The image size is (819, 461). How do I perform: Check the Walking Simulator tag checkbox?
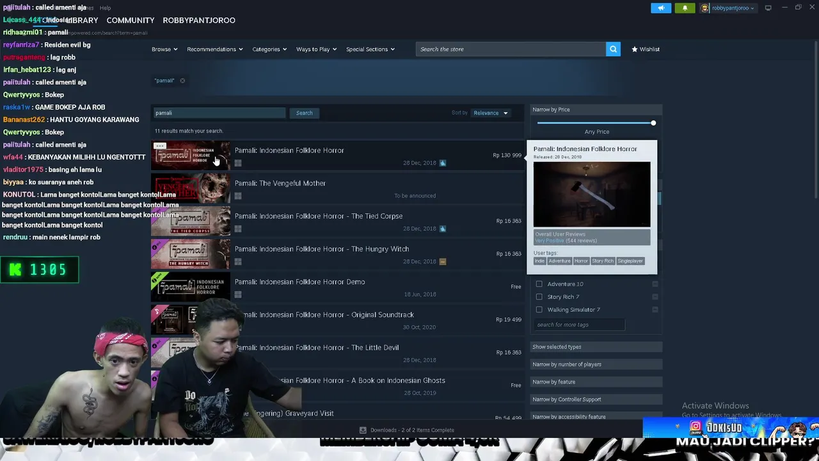click(x=539, y=309)
